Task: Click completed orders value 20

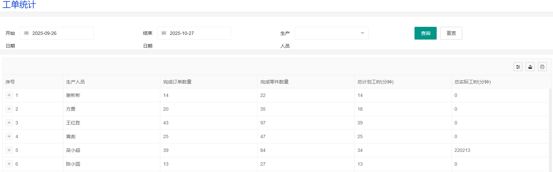Action: click(166, 109)
